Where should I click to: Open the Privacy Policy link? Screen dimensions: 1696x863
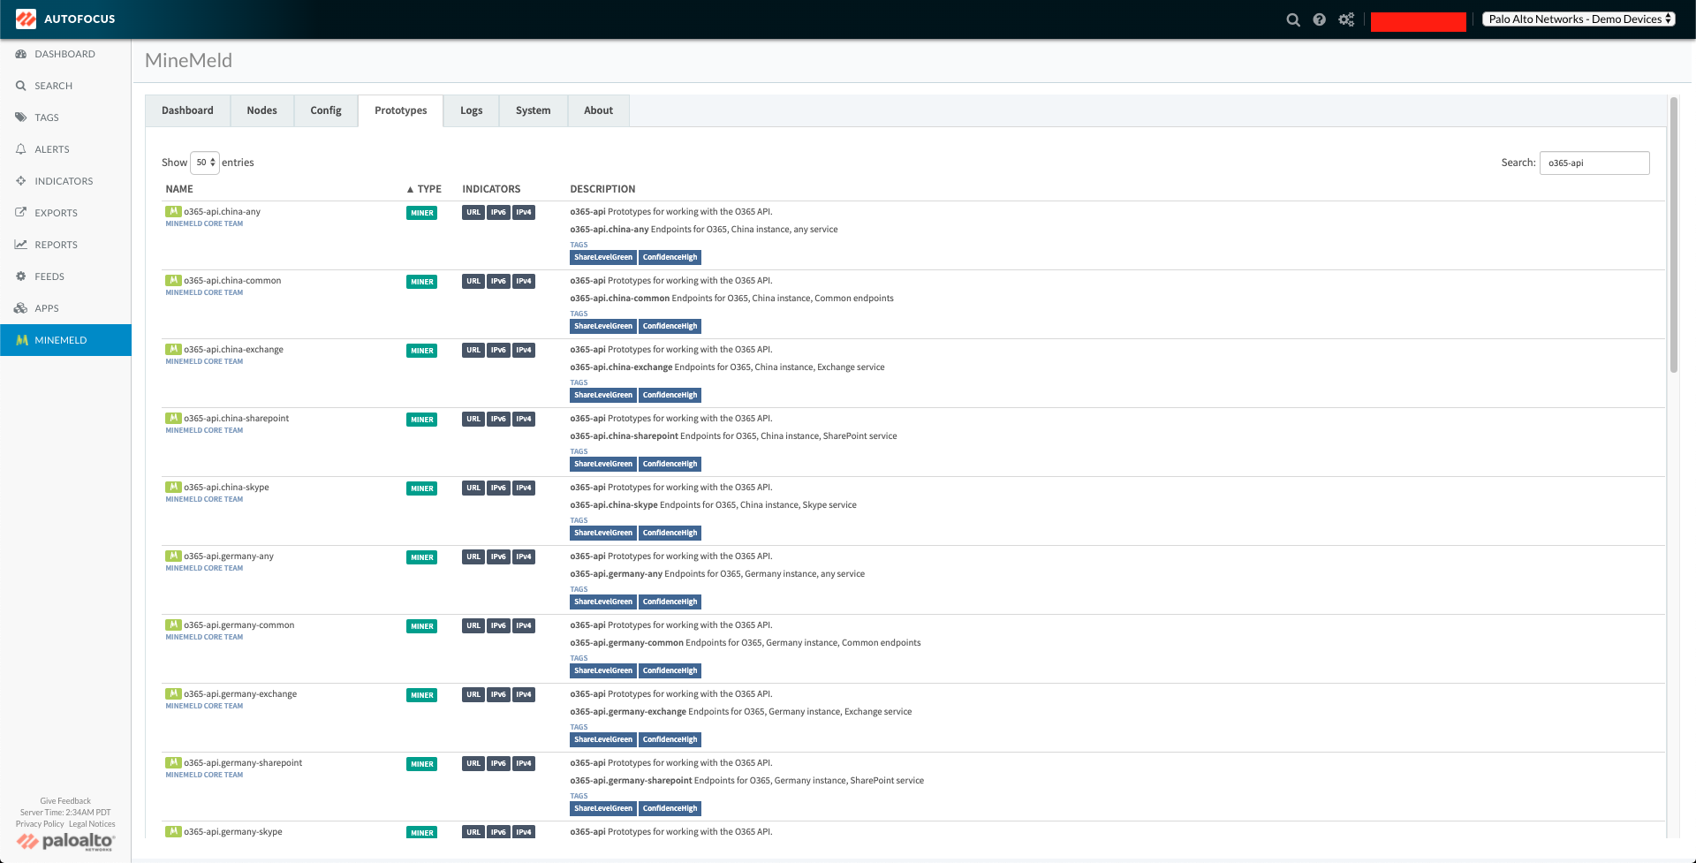click(40, 824)
